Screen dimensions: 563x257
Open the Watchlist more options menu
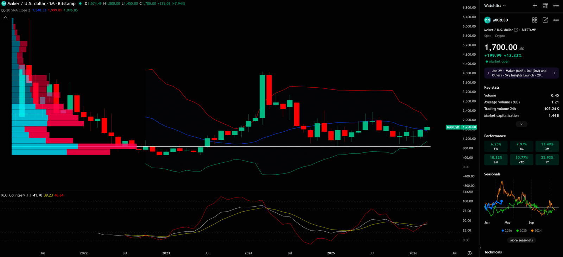(x=556, y=6)
